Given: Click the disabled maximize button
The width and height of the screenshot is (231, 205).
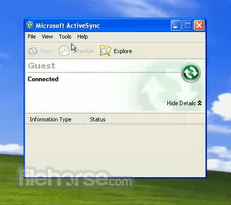Looking at the screenshot, I should click(187, 25).
